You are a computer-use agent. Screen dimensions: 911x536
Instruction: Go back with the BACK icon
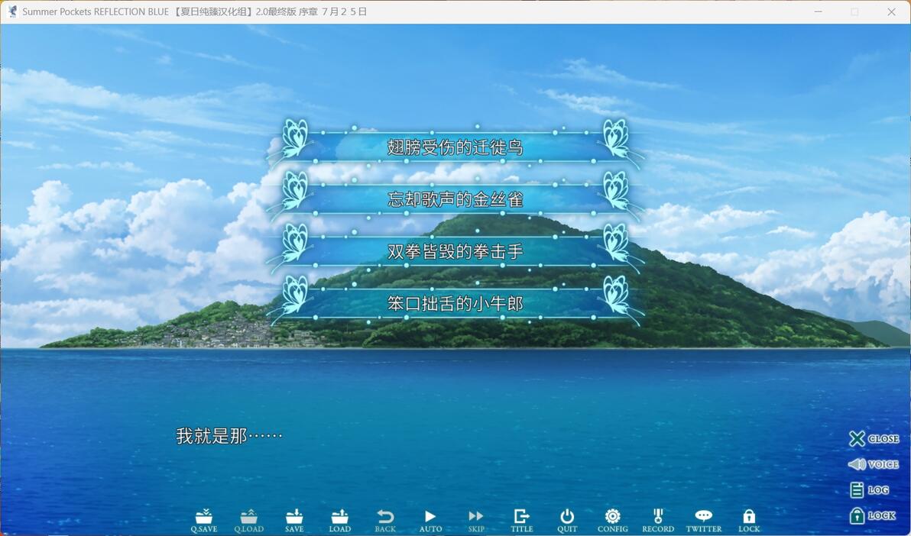pyautogui.click(x=385, y=521)
